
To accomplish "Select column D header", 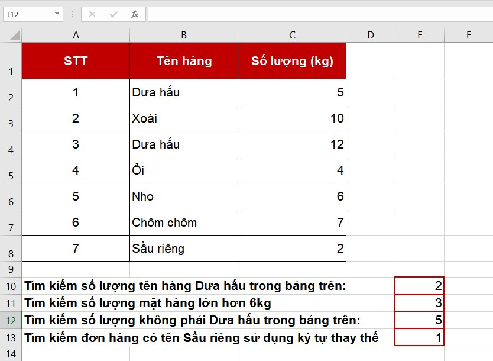I will [371, 35].
